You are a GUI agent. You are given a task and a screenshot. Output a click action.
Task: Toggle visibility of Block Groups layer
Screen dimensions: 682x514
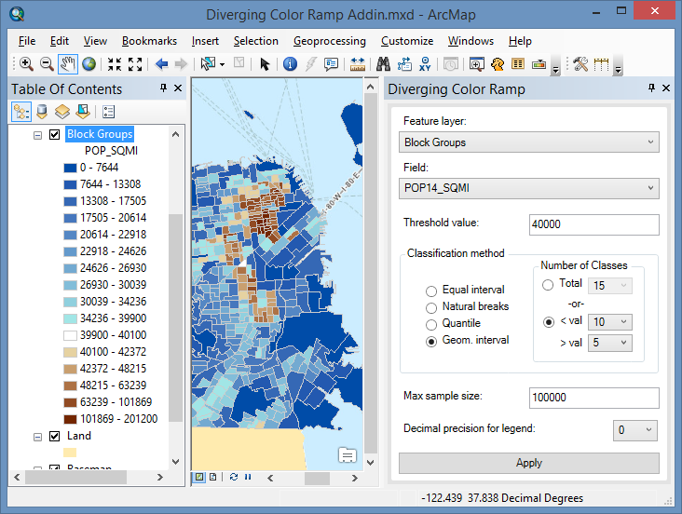click(x=54, y=134)
